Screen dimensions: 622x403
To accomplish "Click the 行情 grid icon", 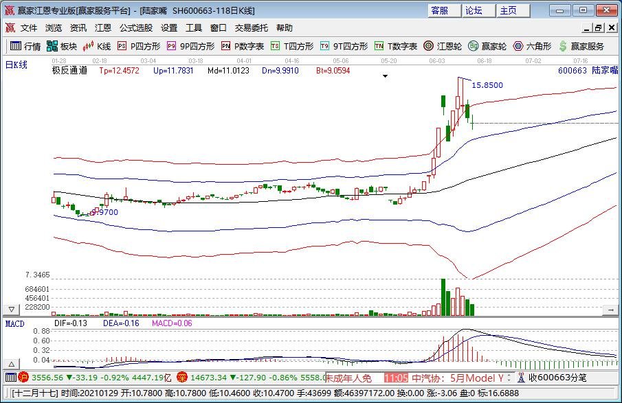I will click(16, 46).
